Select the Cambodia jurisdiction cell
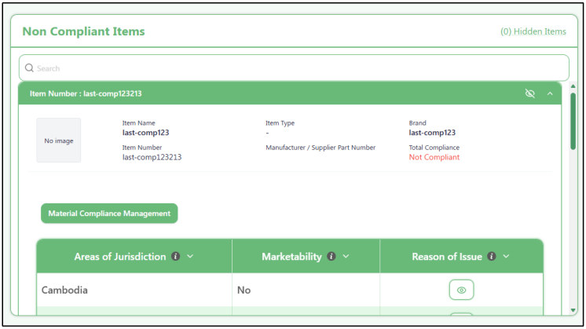 click(x=134, y=290)
